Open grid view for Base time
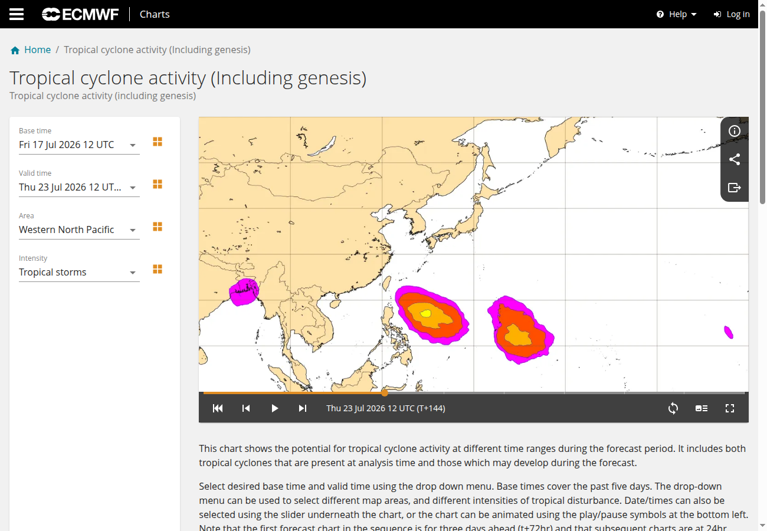The width and height of the screenshot is (767, 531). 158,142
